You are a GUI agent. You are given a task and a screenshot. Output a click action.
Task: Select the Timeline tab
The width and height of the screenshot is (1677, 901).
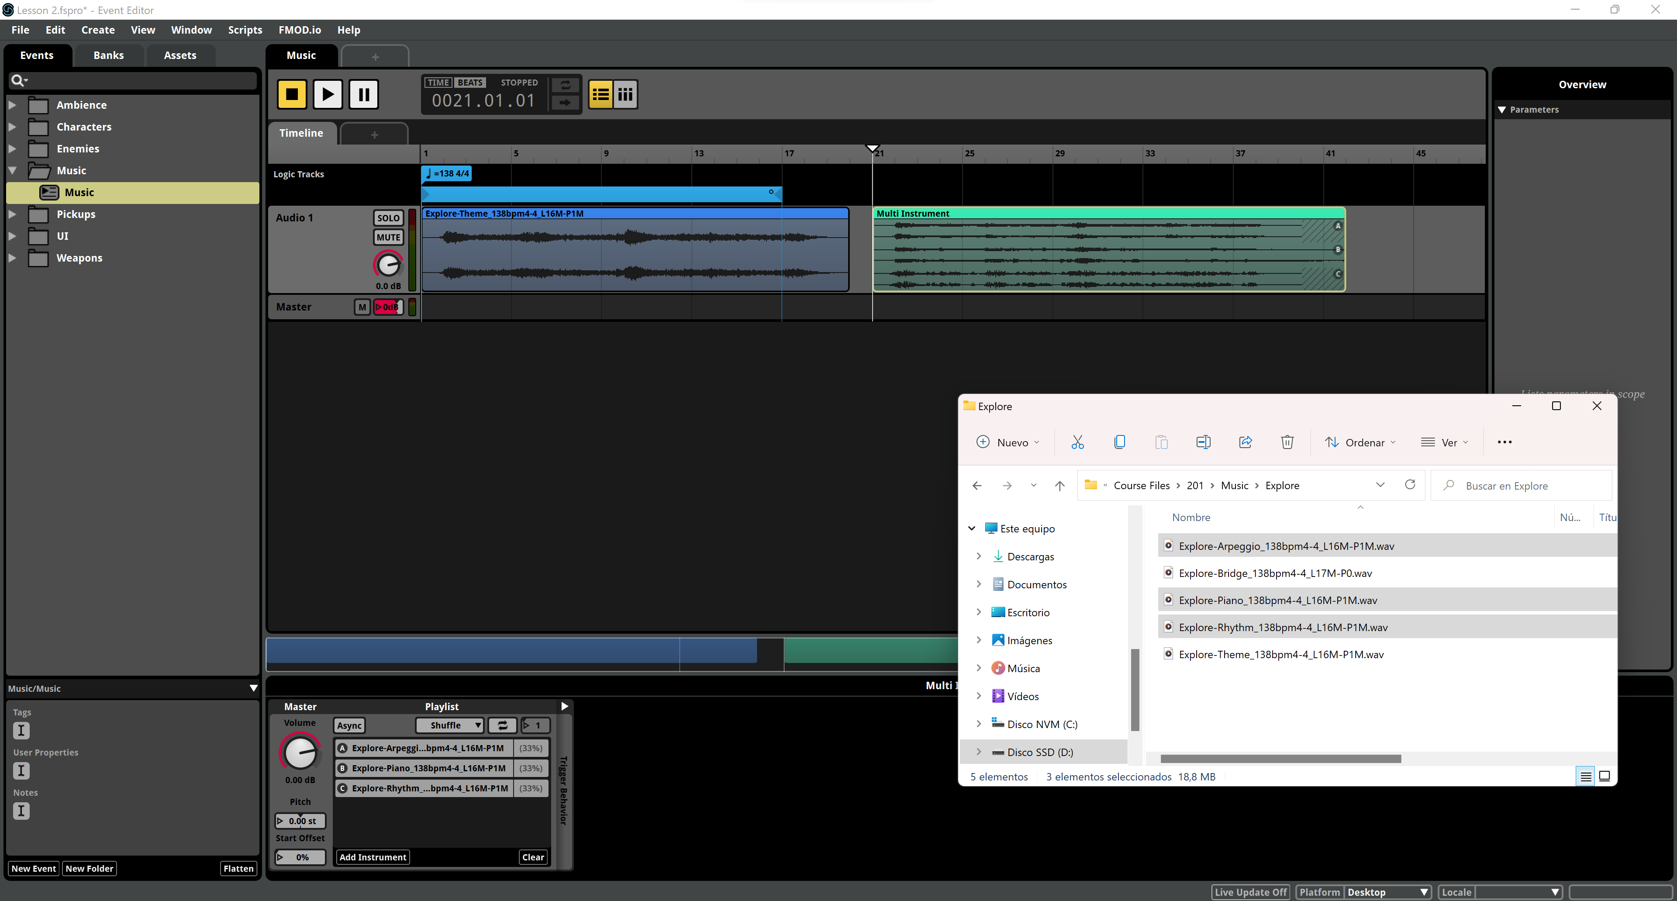301,133
